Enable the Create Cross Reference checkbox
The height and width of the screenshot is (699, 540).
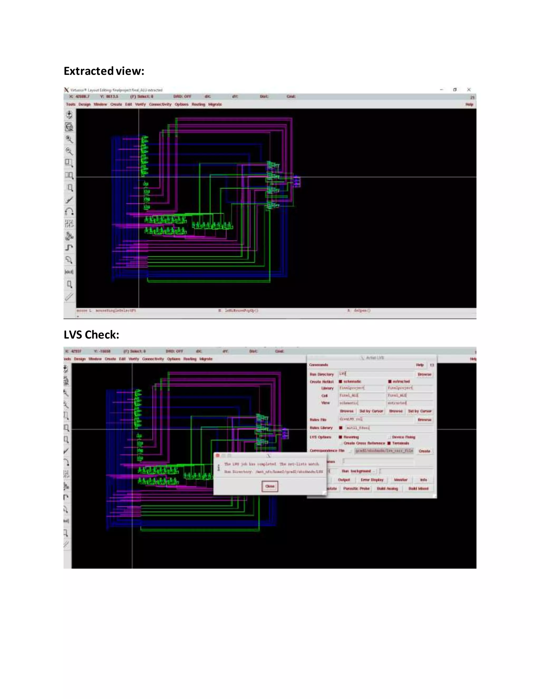tap(341, 443)
